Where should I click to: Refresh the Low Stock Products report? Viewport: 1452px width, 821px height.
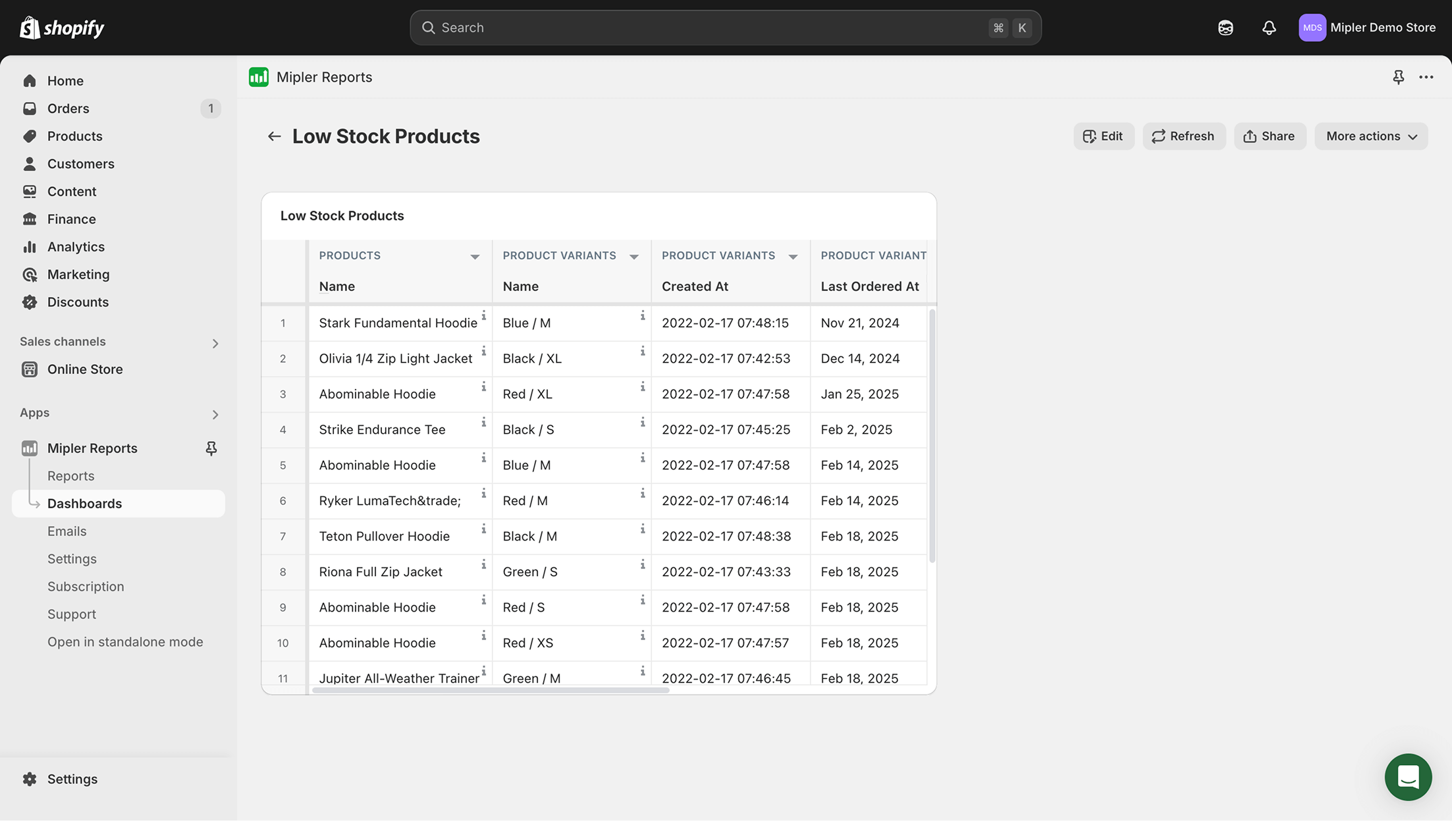pos(1183,136)
